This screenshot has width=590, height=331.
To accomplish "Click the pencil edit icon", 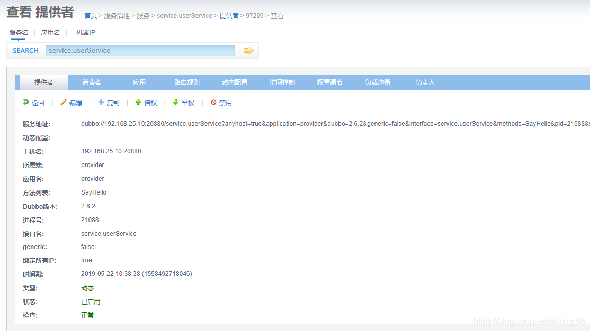I will (63, 102).
